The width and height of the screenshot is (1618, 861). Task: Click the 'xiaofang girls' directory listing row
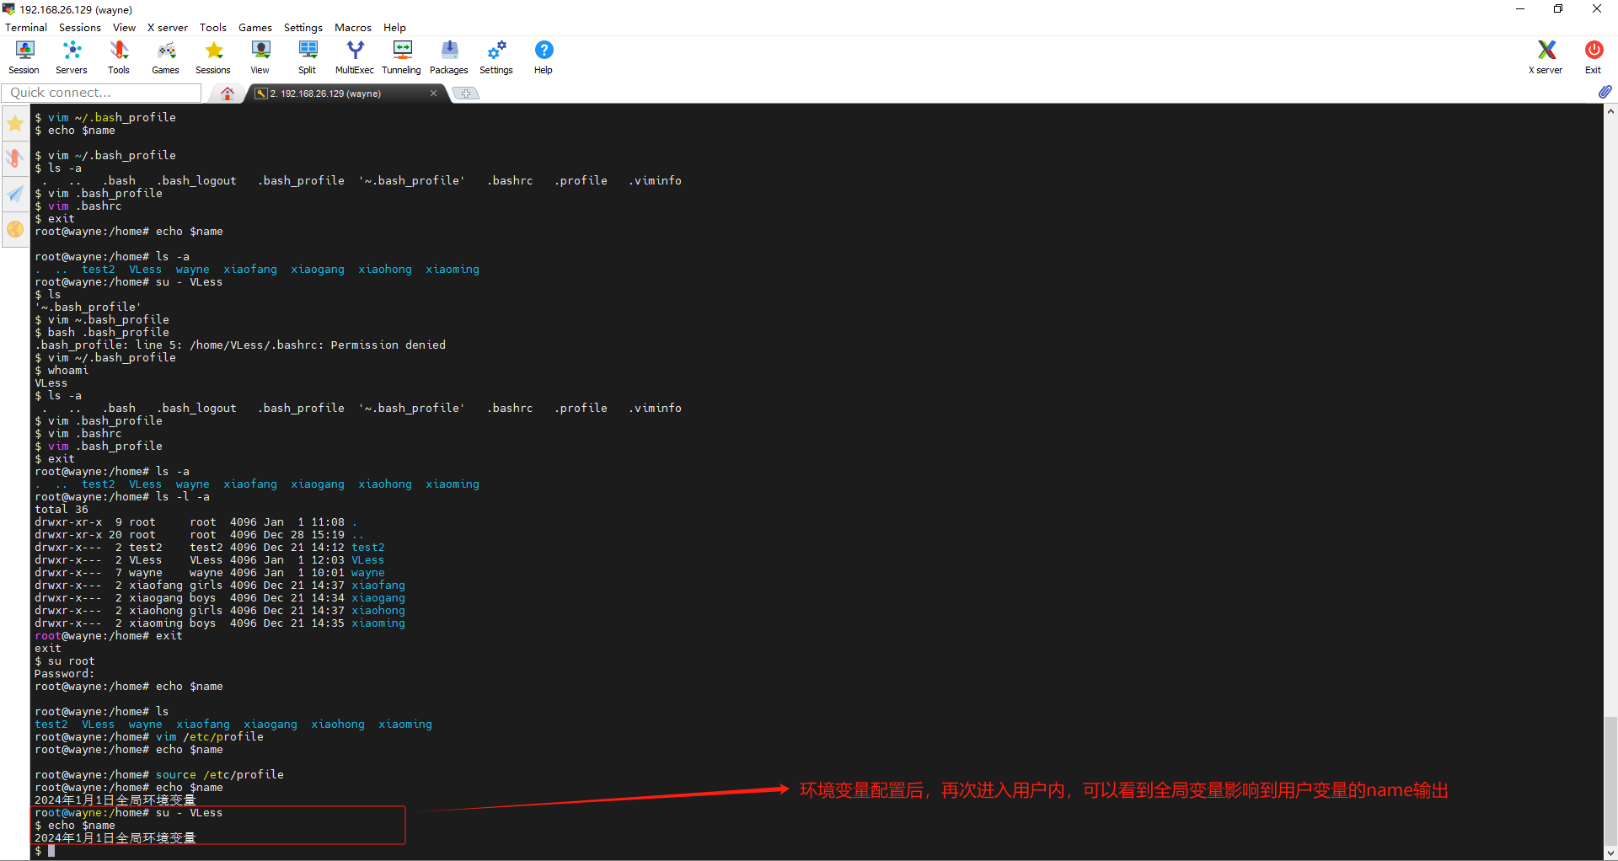(x=220, y=586)
